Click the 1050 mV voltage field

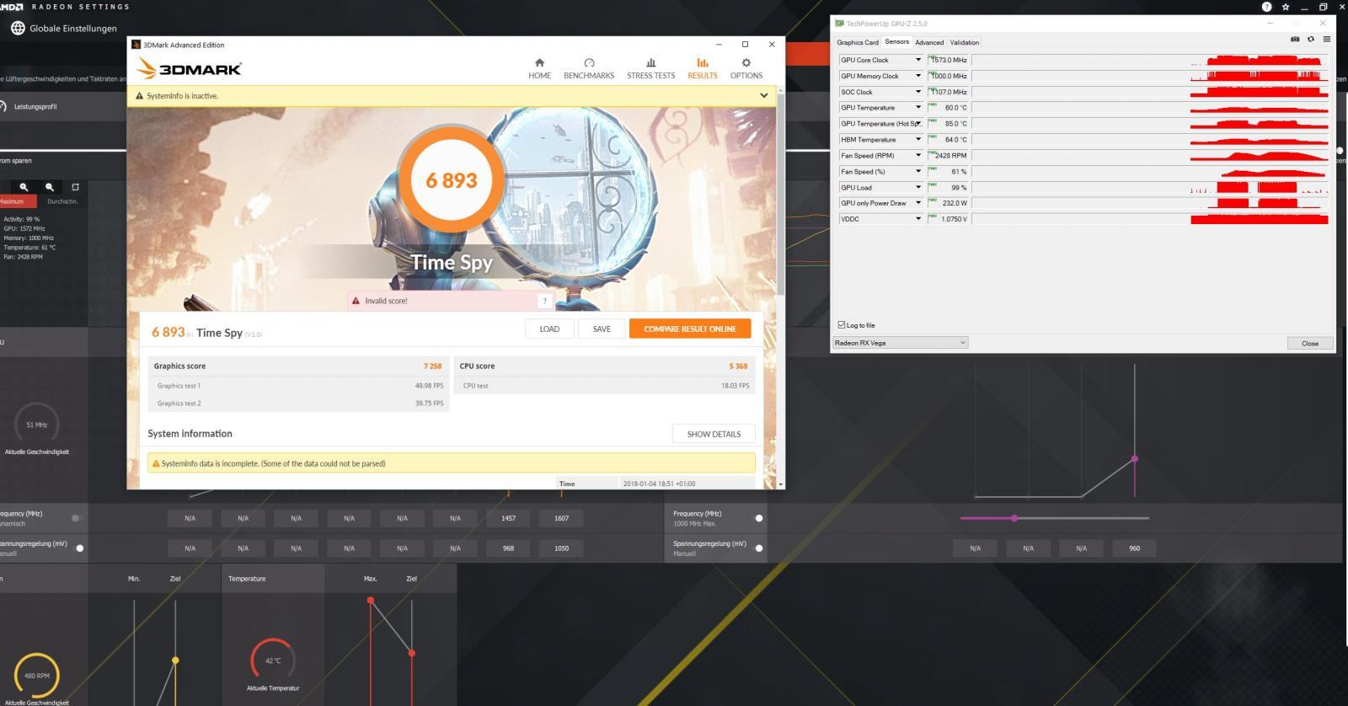click(562, 548)
